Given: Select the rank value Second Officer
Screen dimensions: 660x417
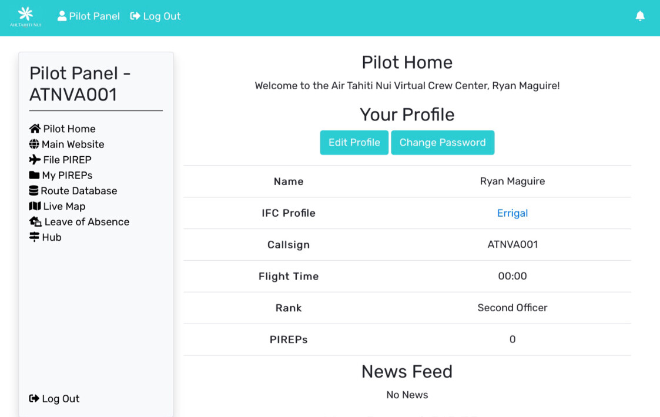Looking at the screenshot, I should pos(512,308).
